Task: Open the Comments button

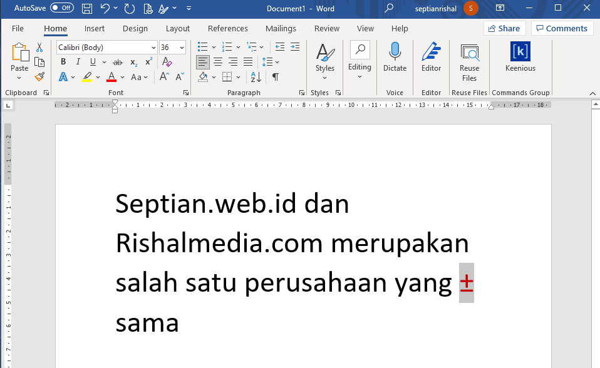Action: tap(562, 28)
